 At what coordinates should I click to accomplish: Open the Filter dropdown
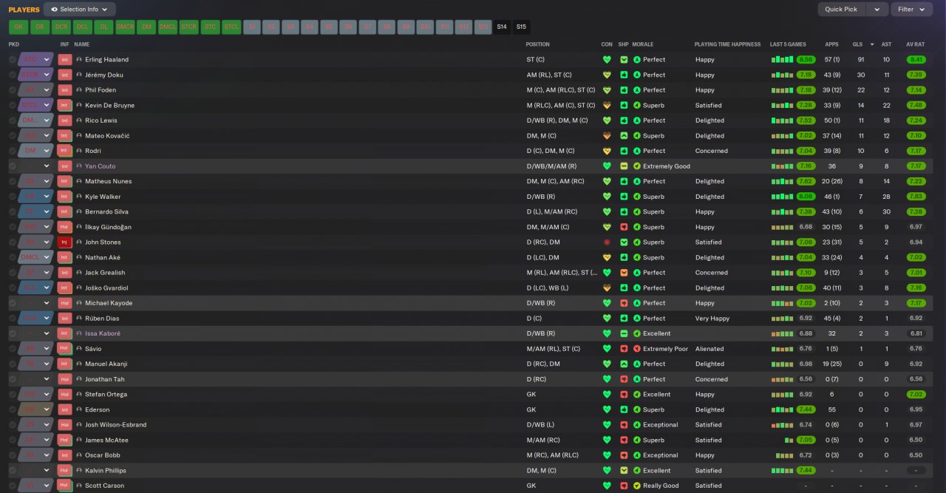(x=911, y=9)
